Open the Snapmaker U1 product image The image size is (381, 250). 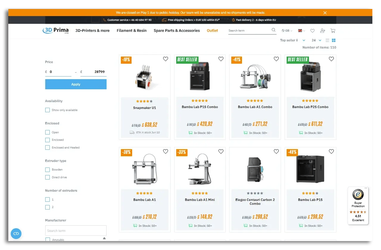click(x=145, y=77)
